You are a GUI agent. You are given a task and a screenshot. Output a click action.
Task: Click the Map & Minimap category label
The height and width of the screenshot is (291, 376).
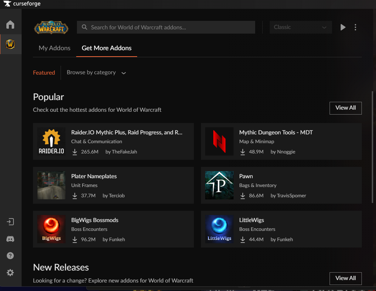pos(257,141)
